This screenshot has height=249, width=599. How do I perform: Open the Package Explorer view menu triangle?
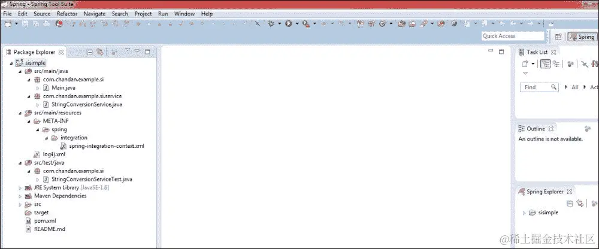128,50
